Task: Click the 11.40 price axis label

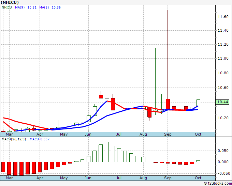Action: [x=223, y=31]
